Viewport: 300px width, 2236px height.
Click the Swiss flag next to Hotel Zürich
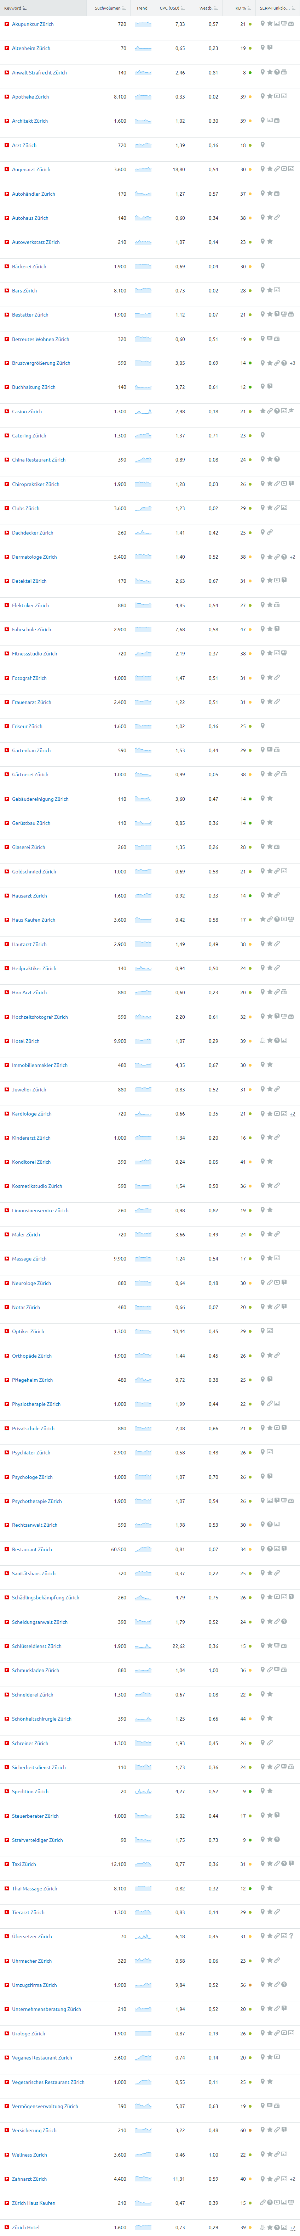click(7, 1041)
